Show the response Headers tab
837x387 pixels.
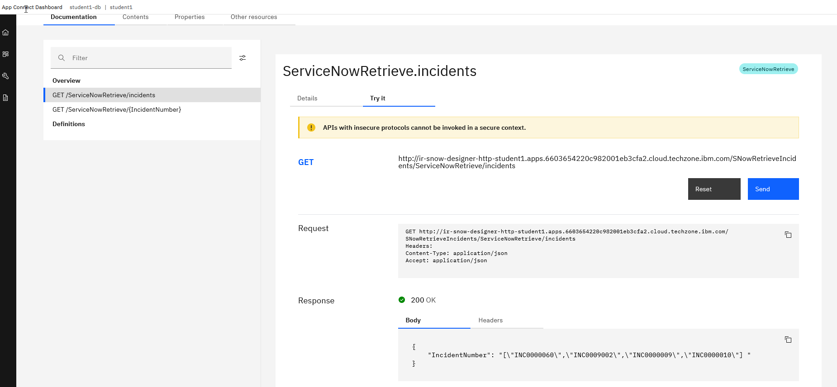490,321
